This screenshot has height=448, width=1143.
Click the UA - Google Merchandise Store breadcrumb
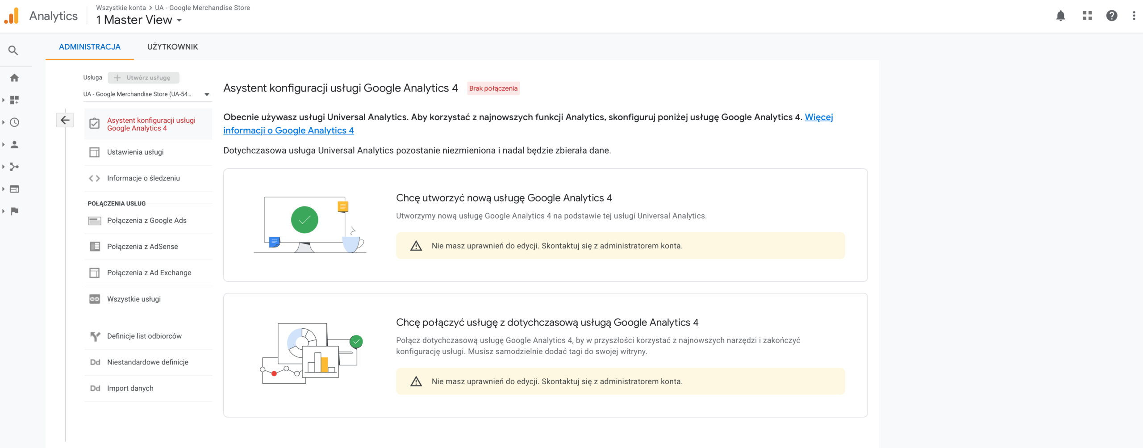click(202, 8)
